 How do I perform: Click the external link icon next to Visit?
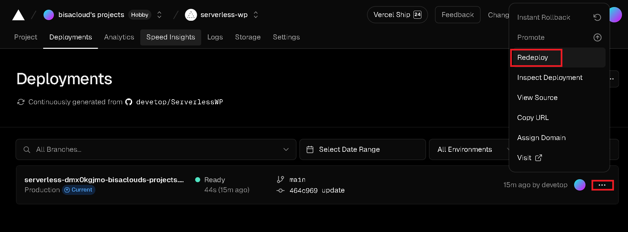click(538, 157)
